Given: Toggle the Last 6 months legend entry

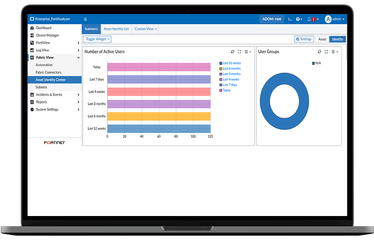Looking at the screenshot, I should pyautogui.click(x=230, y=68).
